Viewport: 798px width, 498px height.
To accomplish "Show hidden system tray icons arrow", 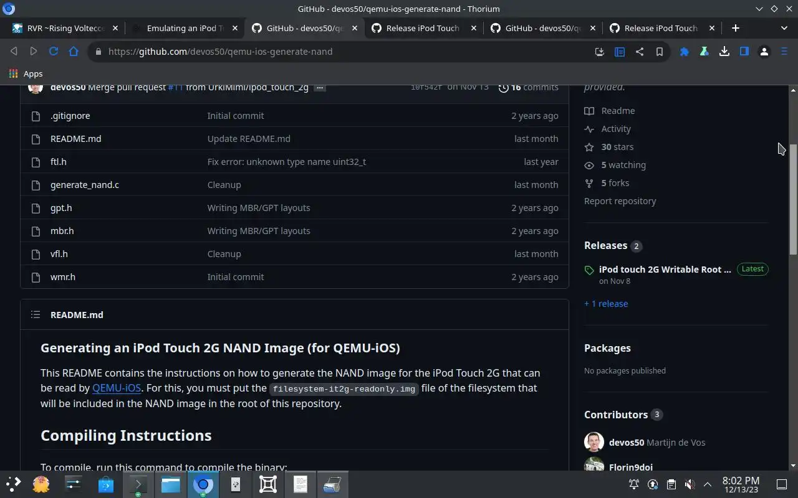I will coord(708,484).
